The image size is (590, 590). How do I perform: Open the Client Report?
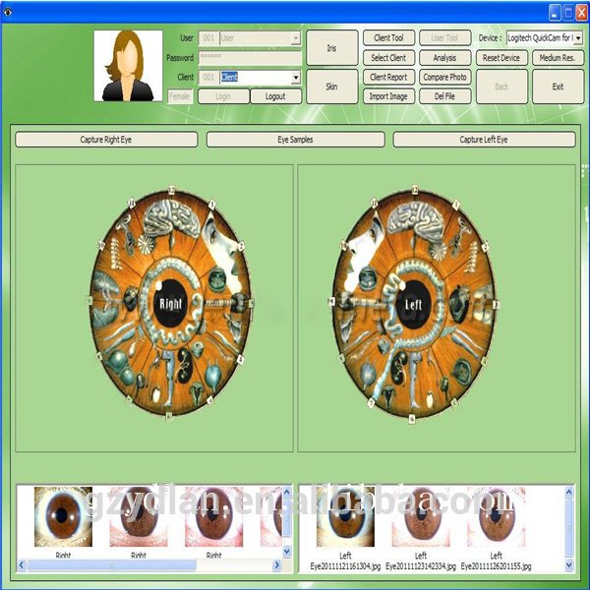[388, 77]
